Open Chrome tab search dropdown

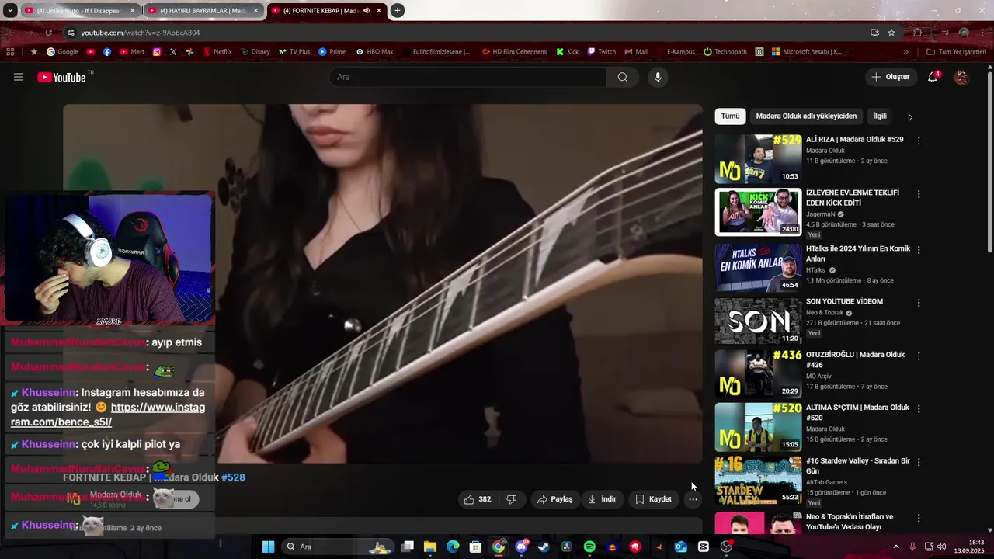coord(10,11)
